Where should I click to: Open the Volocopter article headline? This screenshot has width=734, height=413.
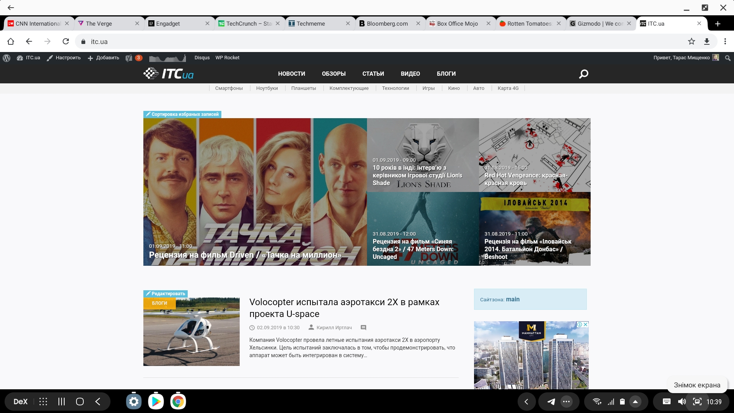[344, 308]
